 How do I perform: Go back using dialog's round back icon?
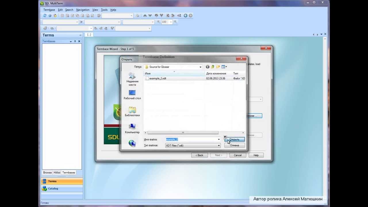coord(208,67)
